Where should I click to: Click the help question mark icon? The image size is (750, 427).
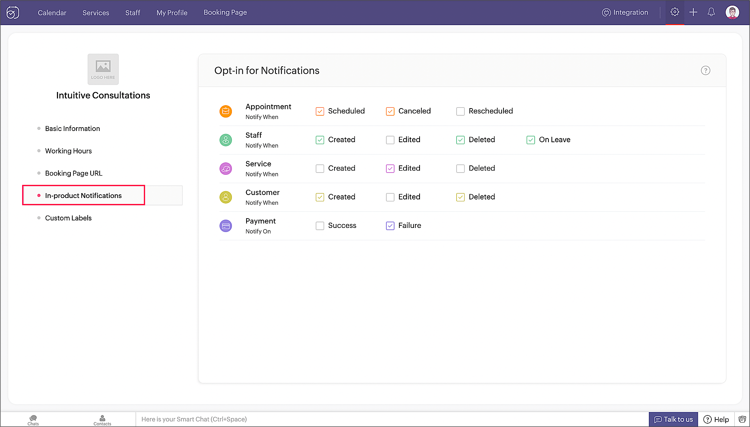[x=705, y=70]
